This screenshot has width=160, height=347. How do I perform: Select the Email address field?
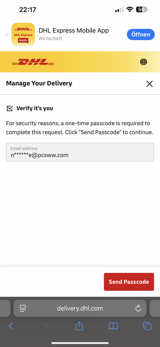pyautogui.click(x=80, y=152)
